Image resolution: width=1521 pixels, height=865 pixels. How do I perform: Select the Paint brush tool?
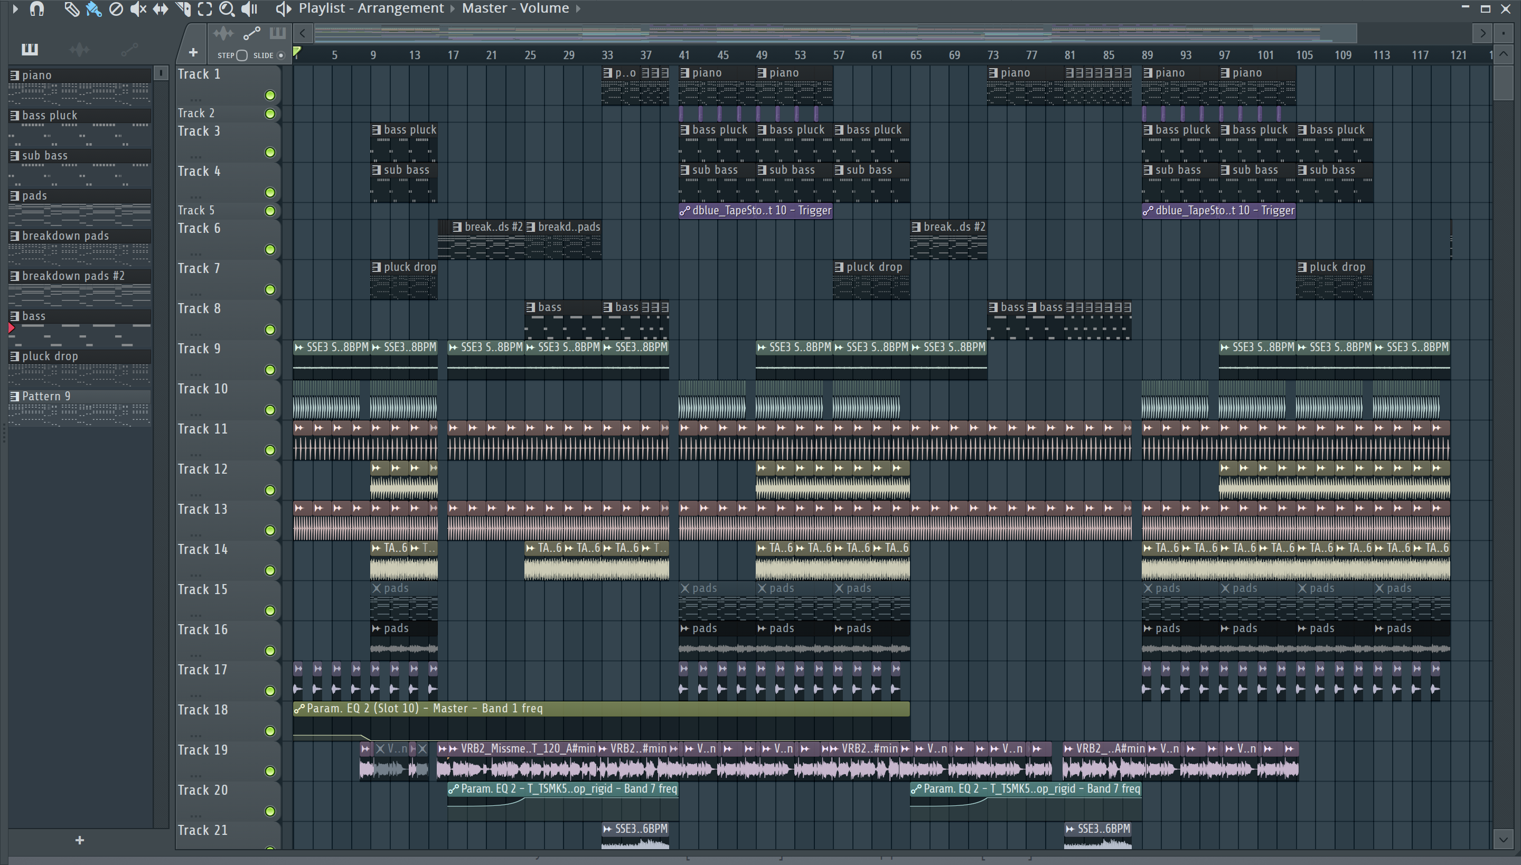click(x=93, y=9)
